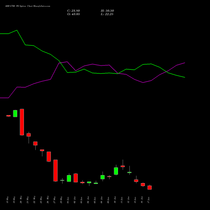Click the '29 May' date axis label
The height and width of the screenshot is (210, 210).
click(61, 199)
